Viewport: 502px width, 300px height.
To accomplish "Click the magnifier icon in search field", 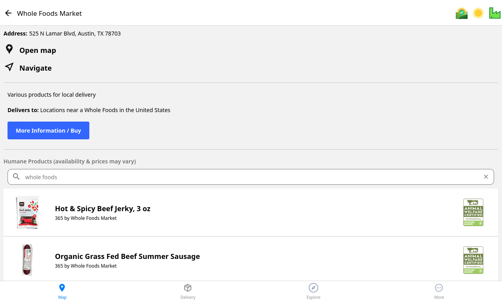I will click(16, 176).
